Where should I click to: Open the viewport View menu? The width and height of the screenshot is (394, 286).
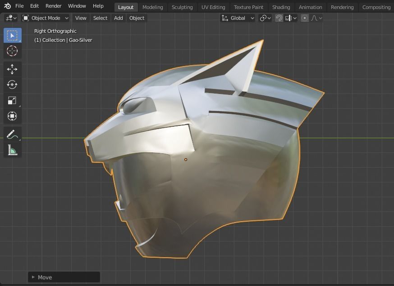pyautogui.click(x=81, y=18)
